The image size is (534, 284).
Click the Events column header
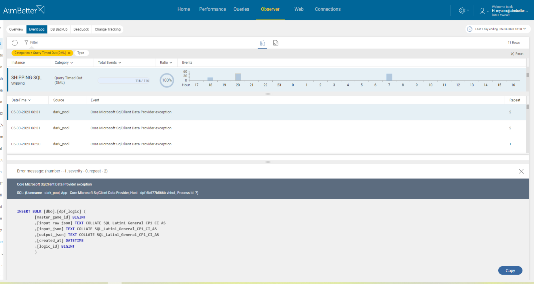[187, 63]
